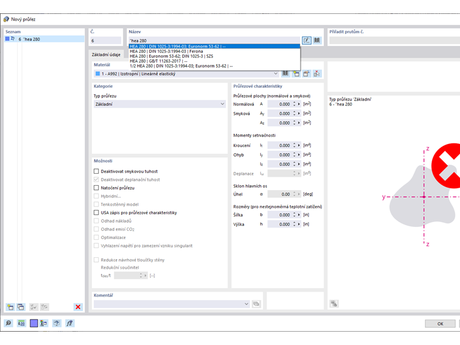The height and width of the screenshot is (345, 460).
Task: Toggle Odhad nákladů checkbox
Action: pyautogui.click(x=96, y=220)
